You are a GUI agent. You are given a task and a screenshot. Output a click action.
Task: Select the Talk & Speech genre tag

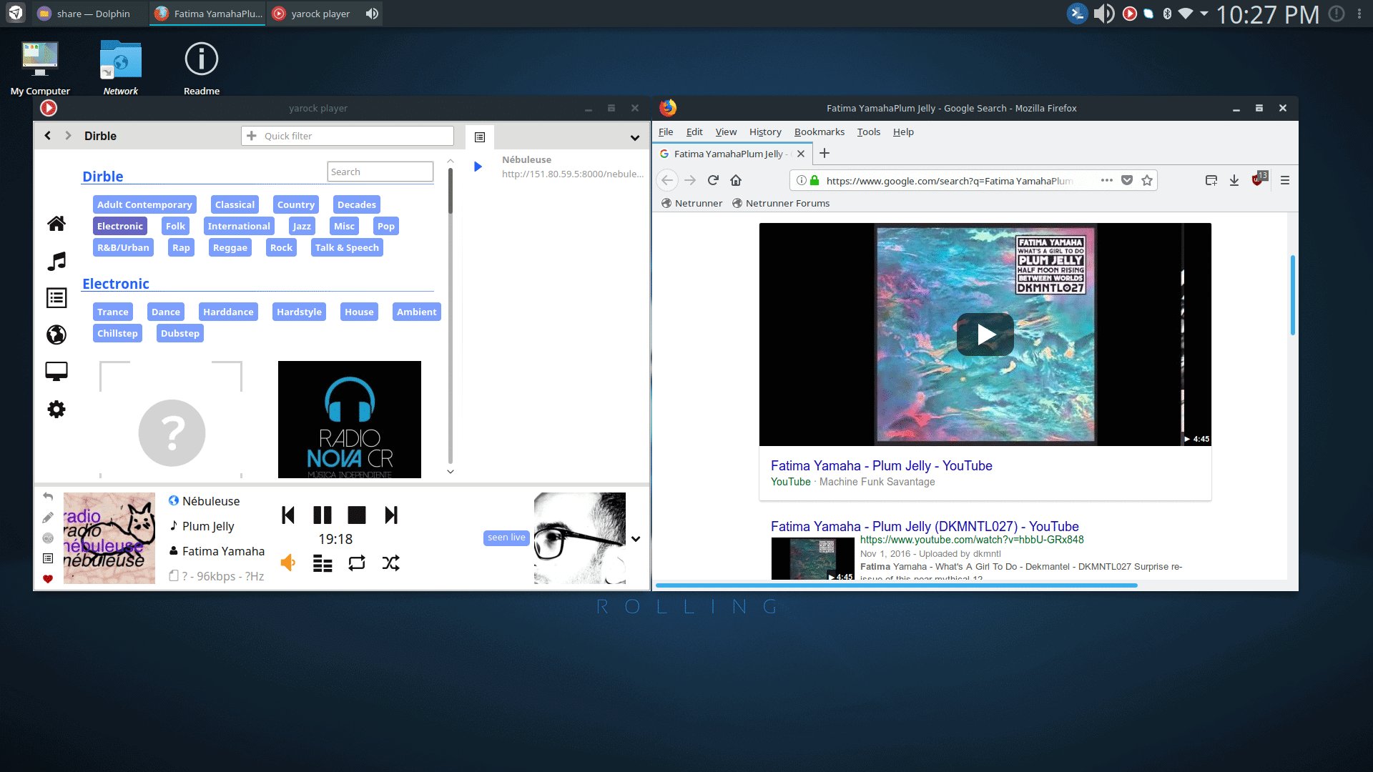point(347,247)
